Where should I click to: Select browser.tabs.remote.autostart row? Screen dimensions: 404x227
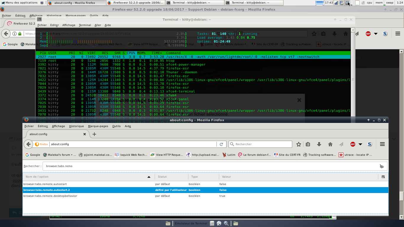coord(206,184)
